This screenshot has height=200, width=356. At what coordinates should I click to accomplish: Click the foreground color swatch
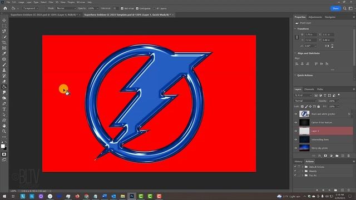click(3, 146)
